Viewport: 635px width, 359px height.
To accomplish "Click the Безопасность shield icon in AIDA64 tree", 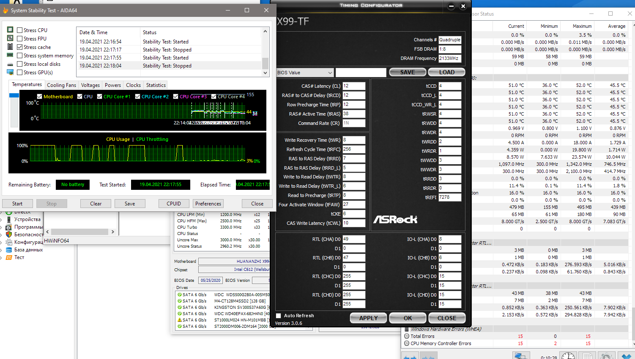I will [x=8, y=235].
